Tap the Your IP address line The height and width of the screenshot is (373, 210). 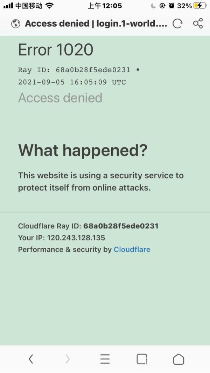click(x=62, y=237)
